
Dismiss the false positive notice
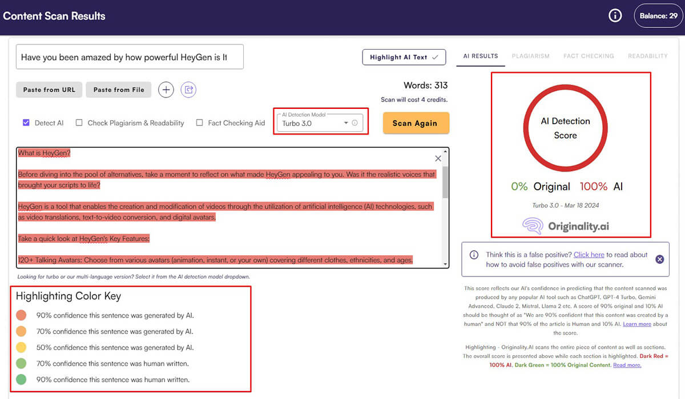tap(659, 259)
